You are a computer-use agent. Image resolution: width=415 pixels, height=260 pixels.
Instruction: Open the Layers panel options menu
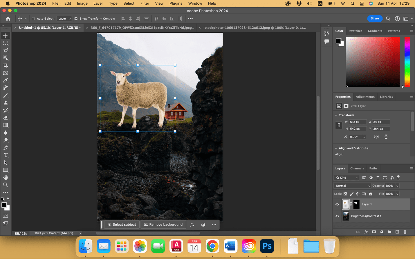412,169
